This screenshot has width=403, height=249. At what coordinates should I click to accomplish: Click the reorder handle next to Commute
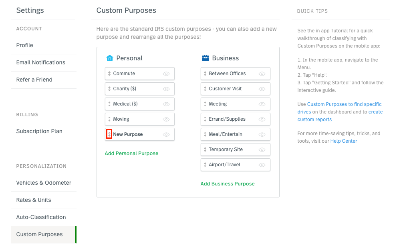109,74
